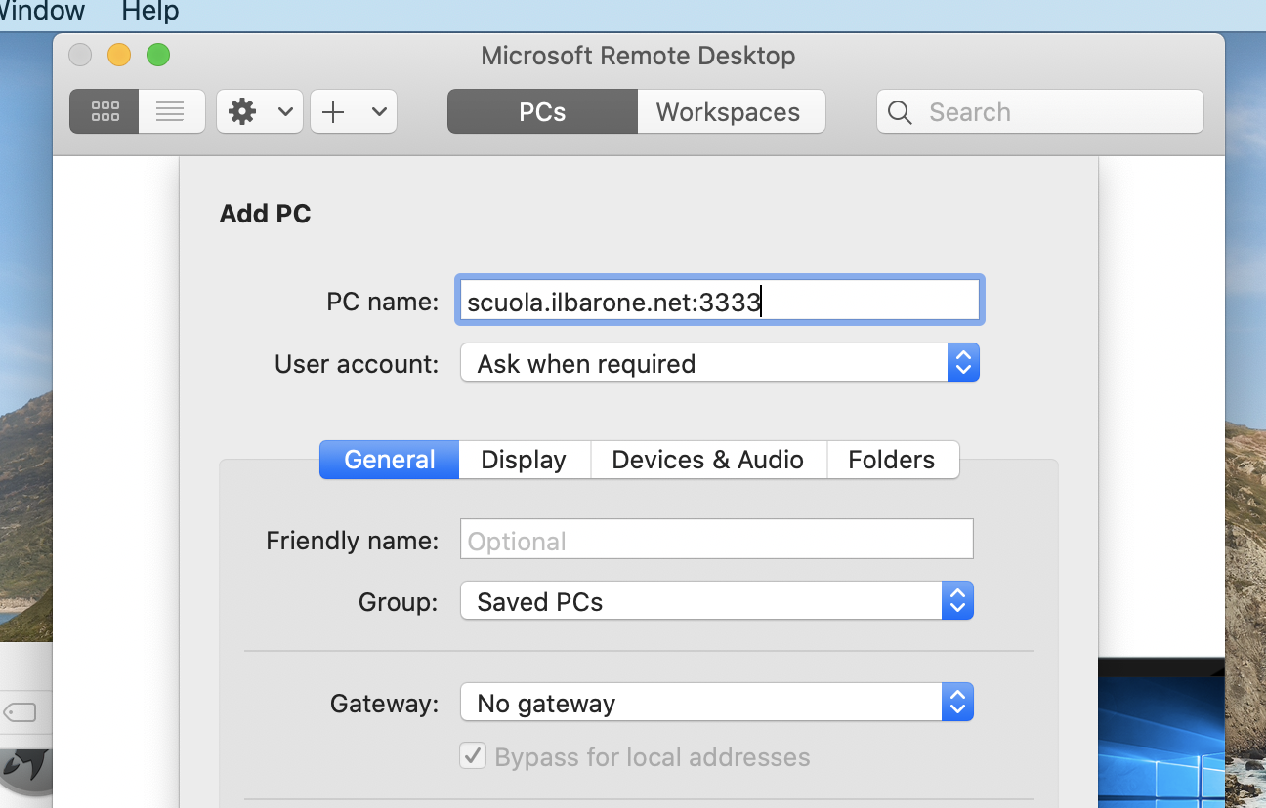Viewport: 1266px width, 808px height.
Task: Open the Folders tab
Action: (892, 460)
